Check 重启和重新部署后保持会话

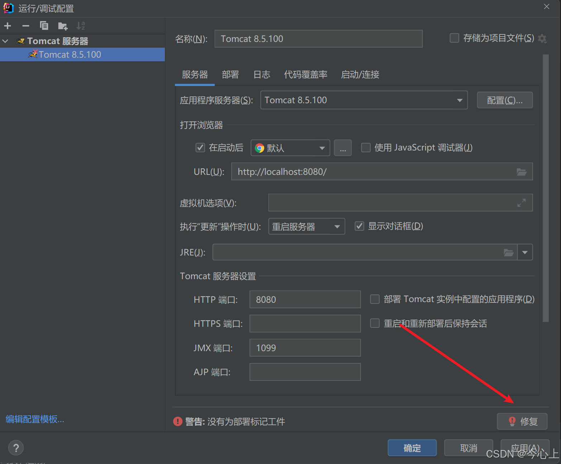point(375,324)
